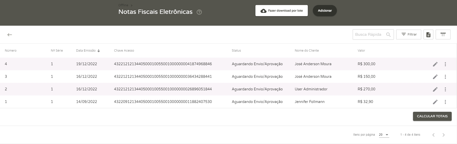This screenshot has width=457, height=144.
Task: Click the CALCULAR TOTAIS button
Action: coord(432,116)
